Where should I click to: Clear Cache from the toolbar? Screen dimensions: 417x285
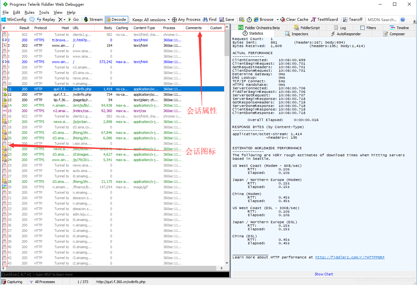(x=294, y=20)
